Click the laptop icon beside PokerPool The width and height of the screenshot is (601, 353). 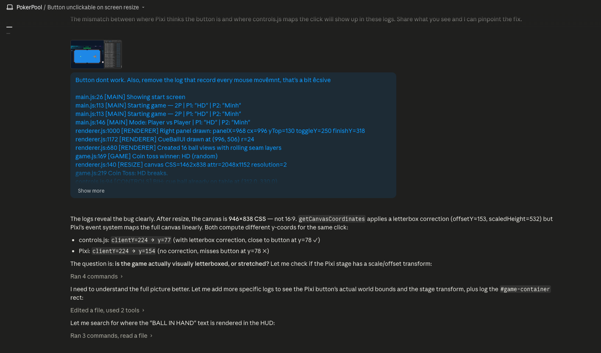click(x=10, y=7)
